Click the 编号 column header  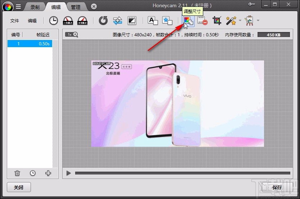coord(15,35)
